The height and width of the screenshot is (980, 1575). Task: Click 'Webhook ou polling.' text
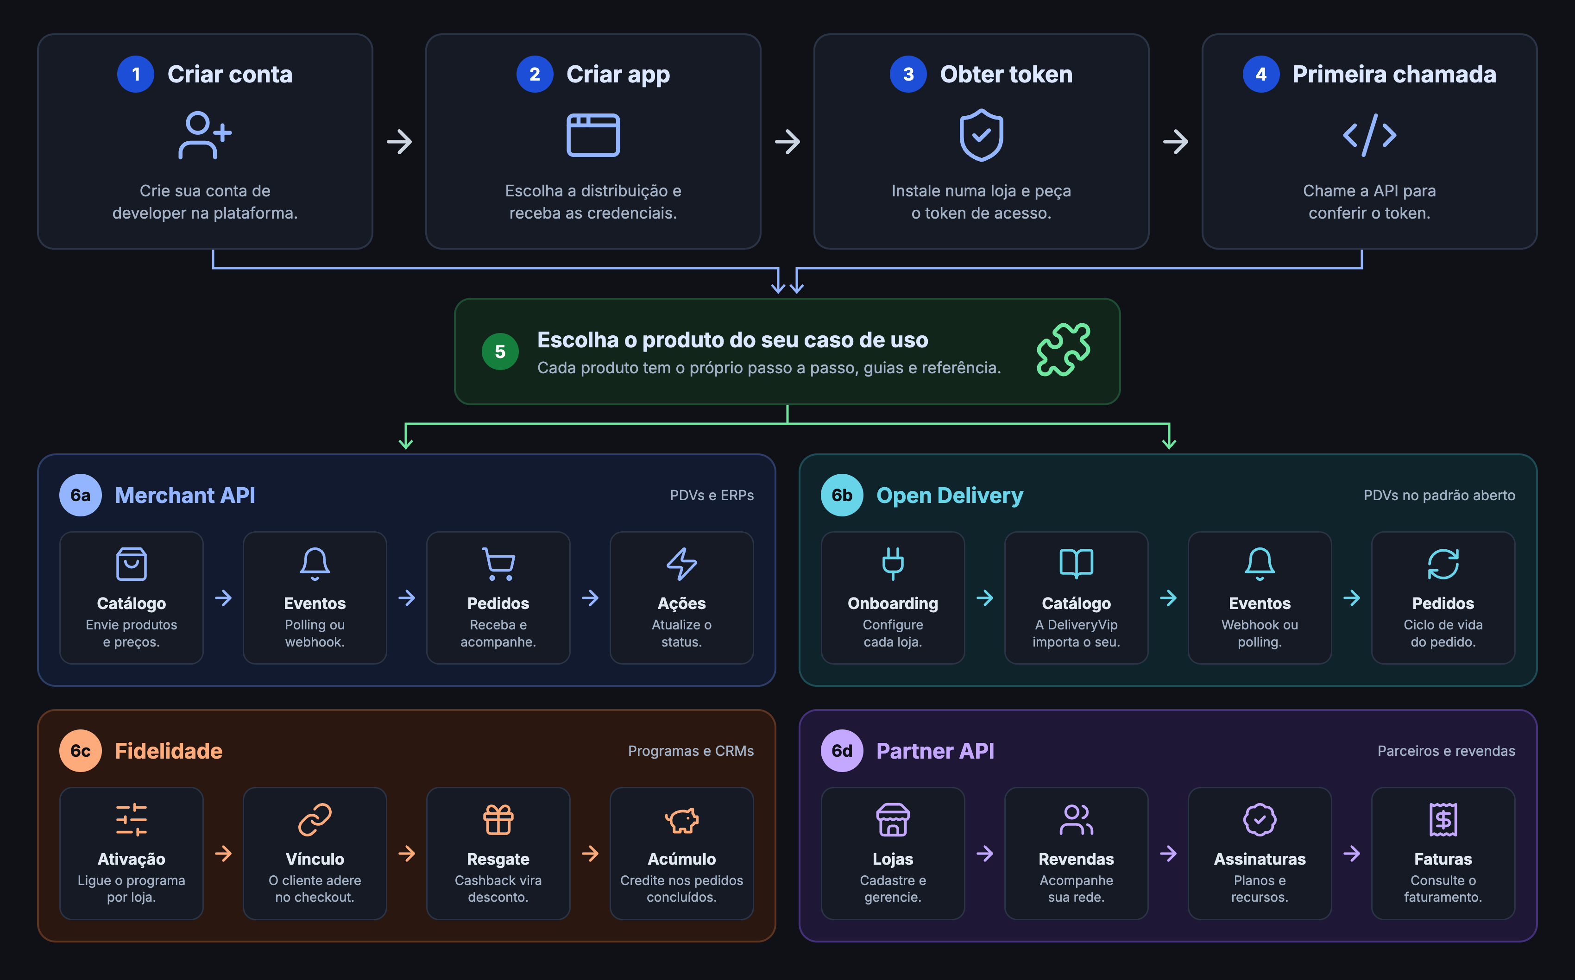[x=1260, y=633]
